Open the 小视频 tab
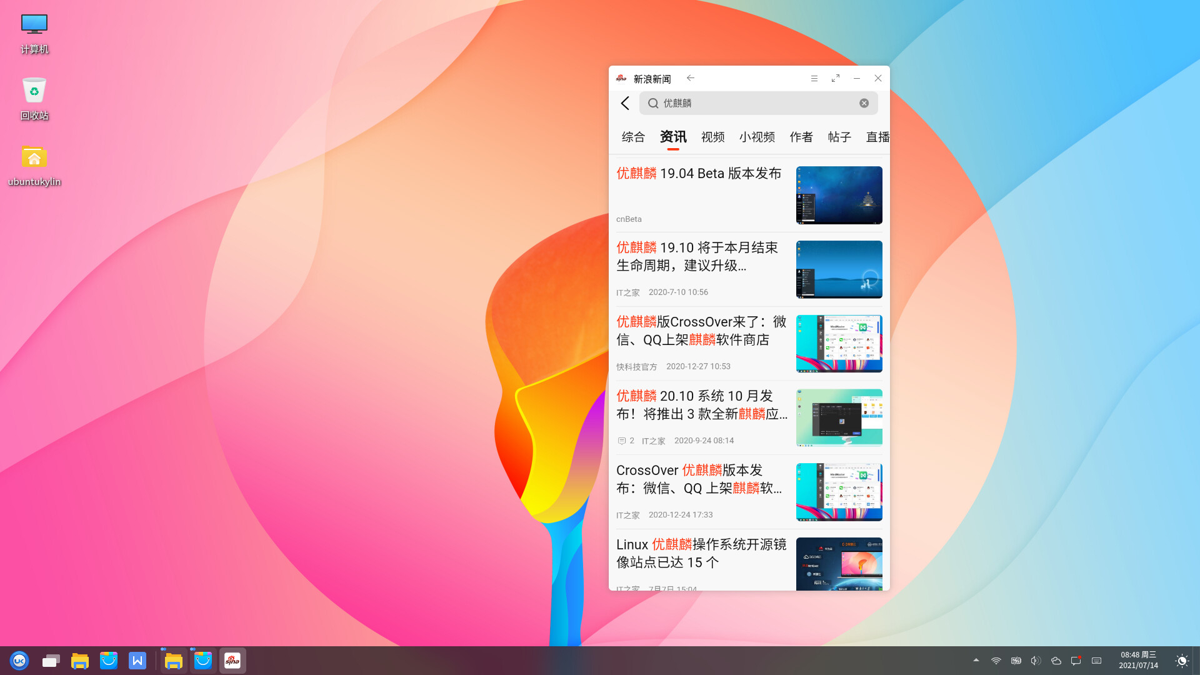The width and height of the screenshot is (1200, 675). click(757, 137)
